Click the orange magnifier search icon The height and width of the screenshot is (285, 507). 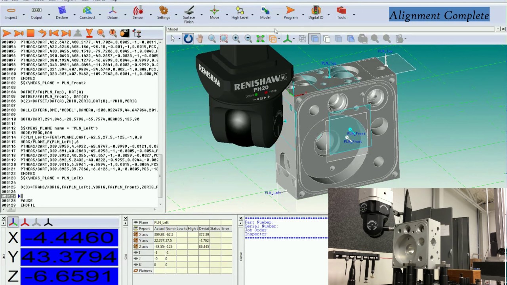pyautogui.click(x=101, y=33)
